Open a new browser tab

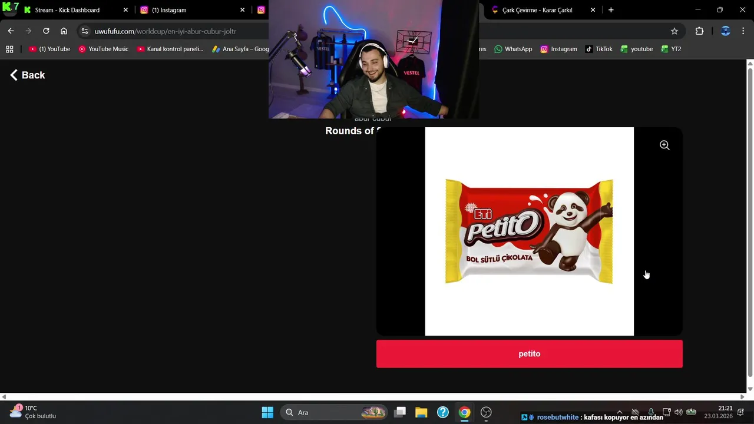point(611,10)
